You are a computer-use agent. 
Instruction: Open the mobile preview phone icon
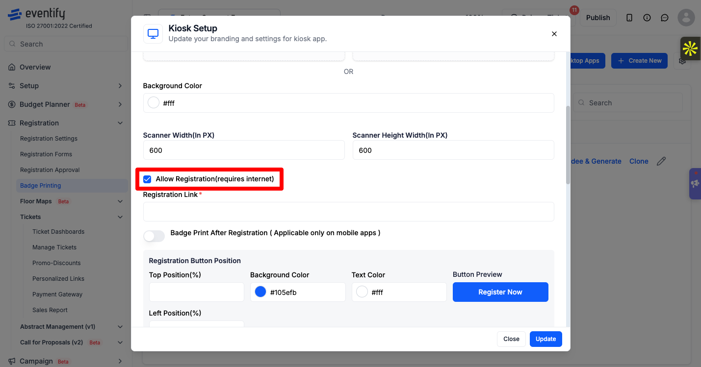629,18
